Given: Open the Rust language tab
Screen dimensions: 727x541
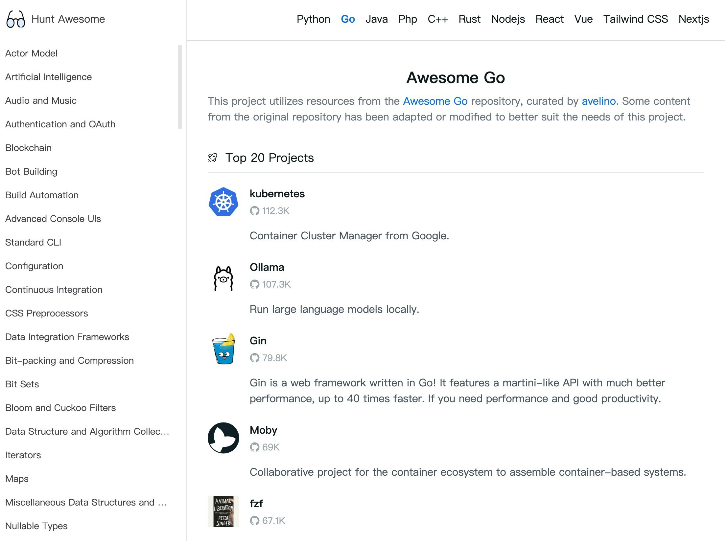Looking at the screenshot, I should tap(469, 19).
